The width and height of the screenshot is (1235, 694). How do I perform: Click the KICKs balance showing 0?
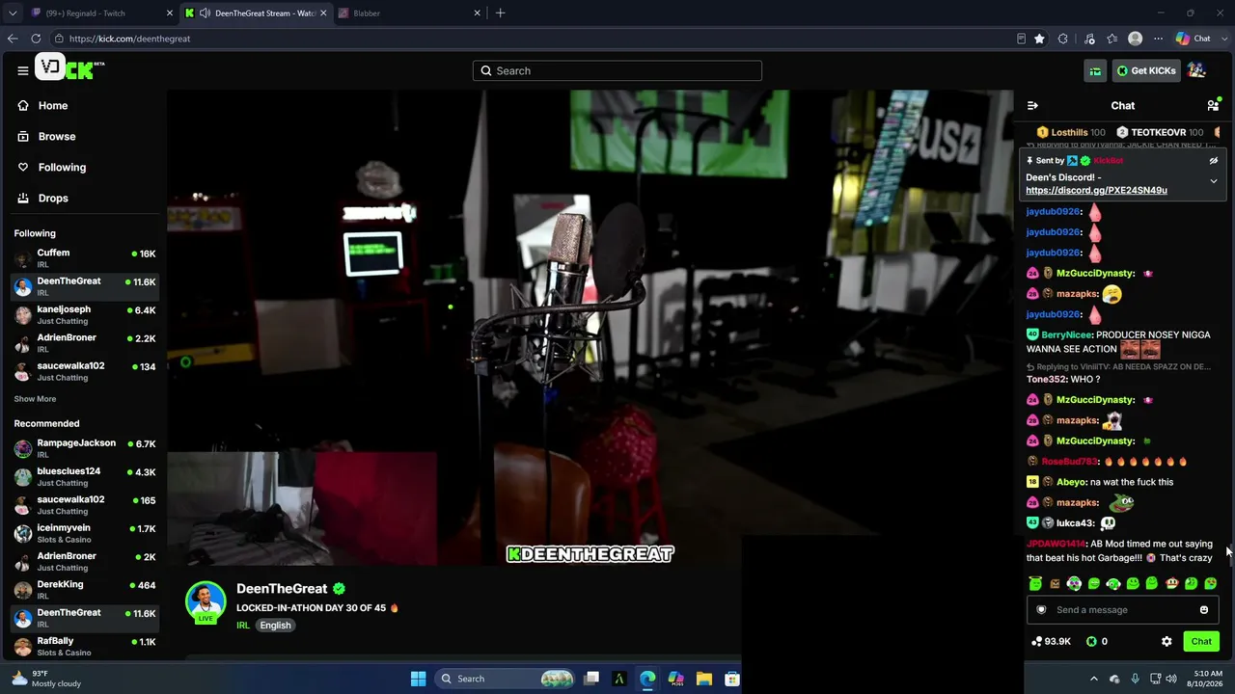pyautogui.click(x=1097, y=641)
